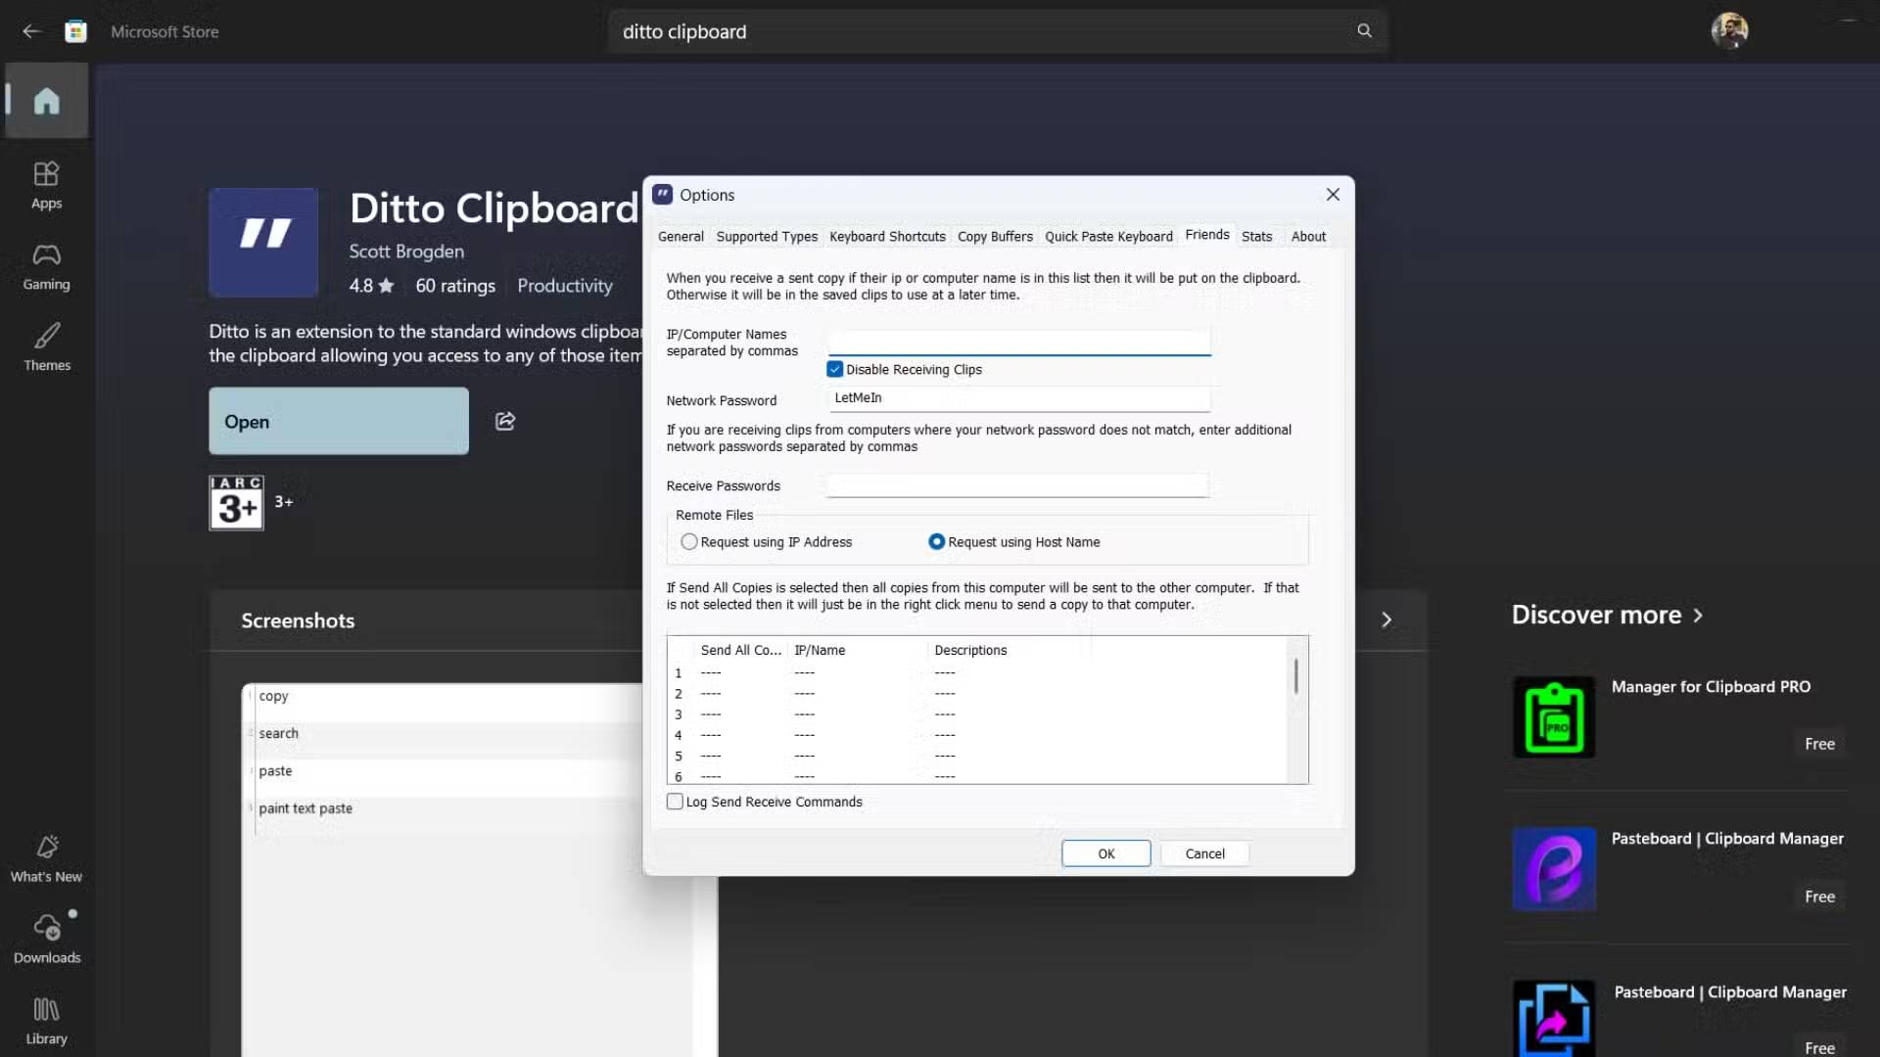This screenshot has height=1057, width=1880.
Task: Open What's New sidebar icon
Action: [x=46, y=858]
